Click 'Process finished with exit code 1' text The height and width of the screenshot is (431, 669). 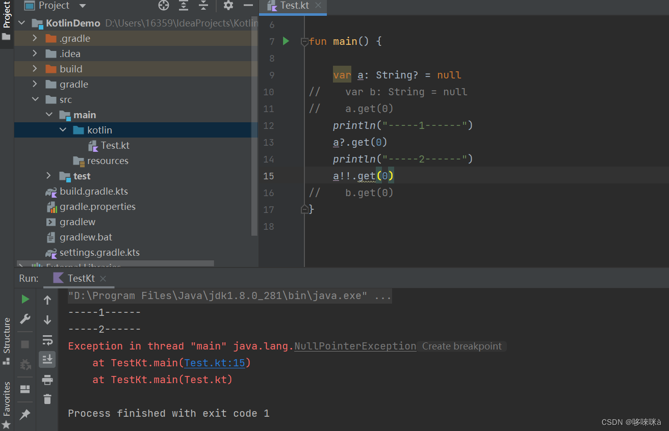tap(169, 413)
